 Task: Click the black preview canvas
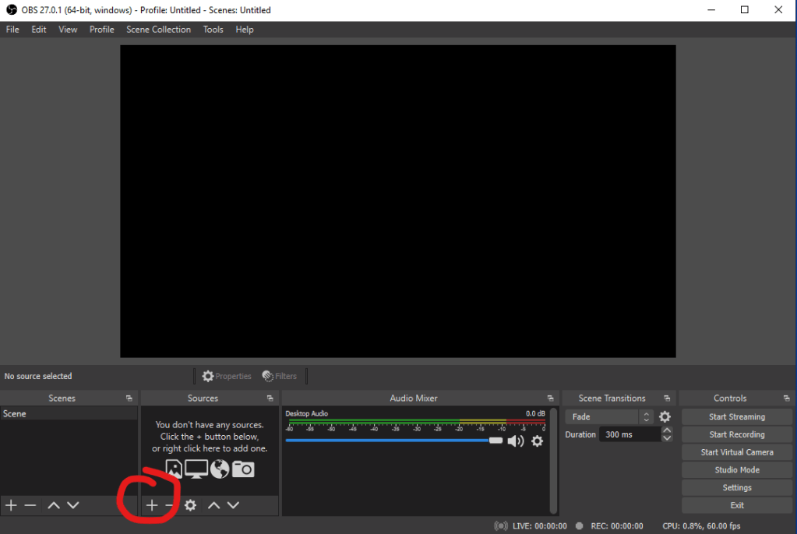398,201
